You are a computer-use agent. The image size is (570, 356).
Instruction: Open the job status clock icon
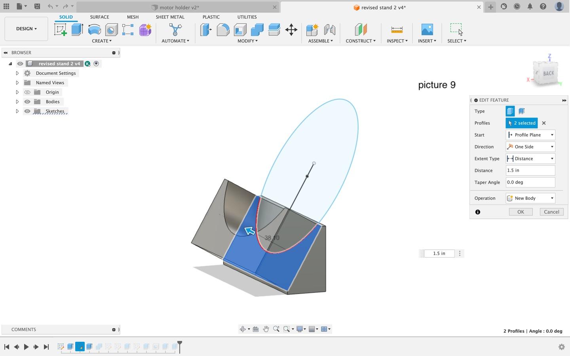tap(517, 7)
